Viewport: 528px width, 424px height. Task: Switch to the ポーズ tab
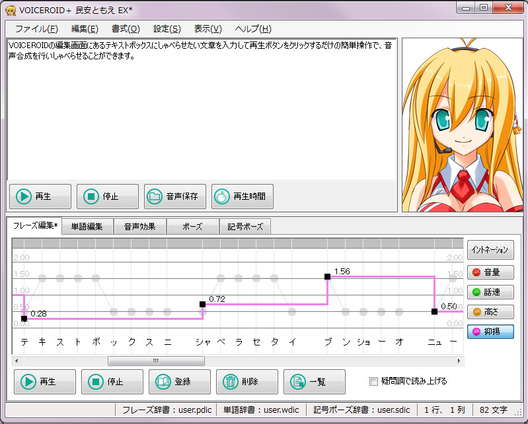pyautogui.click(x=192, y=227)
